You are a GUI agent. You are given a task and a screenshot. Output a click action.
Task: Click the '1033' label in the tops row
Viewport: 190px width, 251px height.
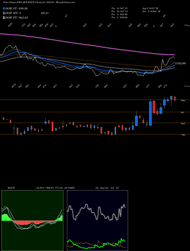[10, 25]
